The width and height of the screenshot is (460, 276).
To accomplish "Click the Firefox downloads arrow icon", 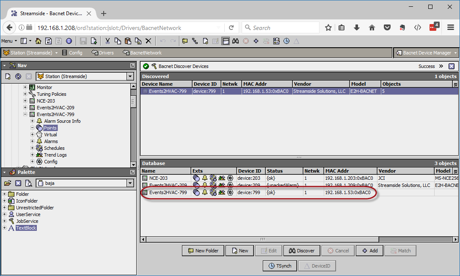I will coord(357,28).
